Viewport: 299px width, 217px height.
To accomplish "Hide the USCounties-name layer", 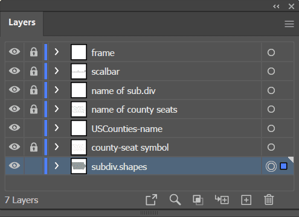I will [x=14, y=127].
